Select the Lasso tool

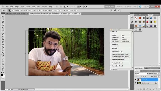[3, 22]
